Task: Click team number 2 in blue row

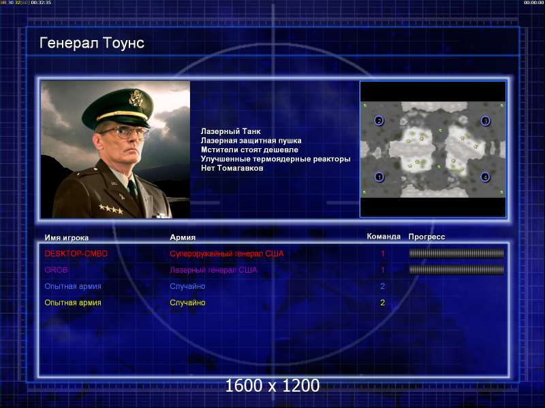Action: click(383, 286)
